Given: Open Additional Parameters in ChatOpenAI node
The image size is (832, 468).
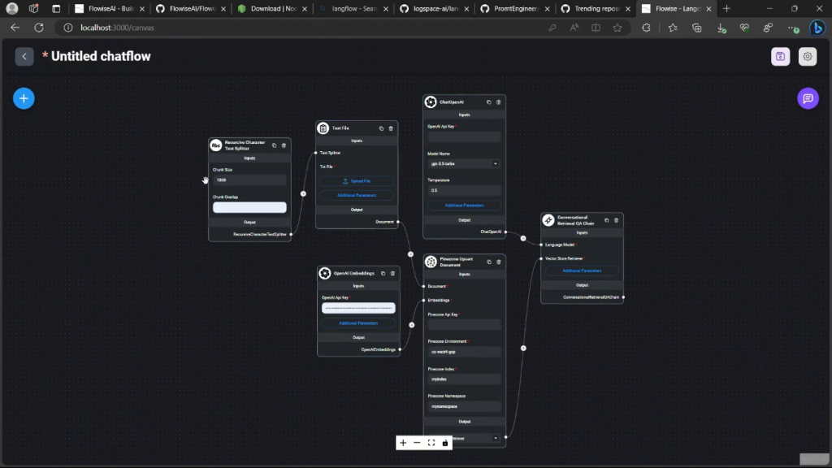Looking at the screenshot, I should [464, 206].
